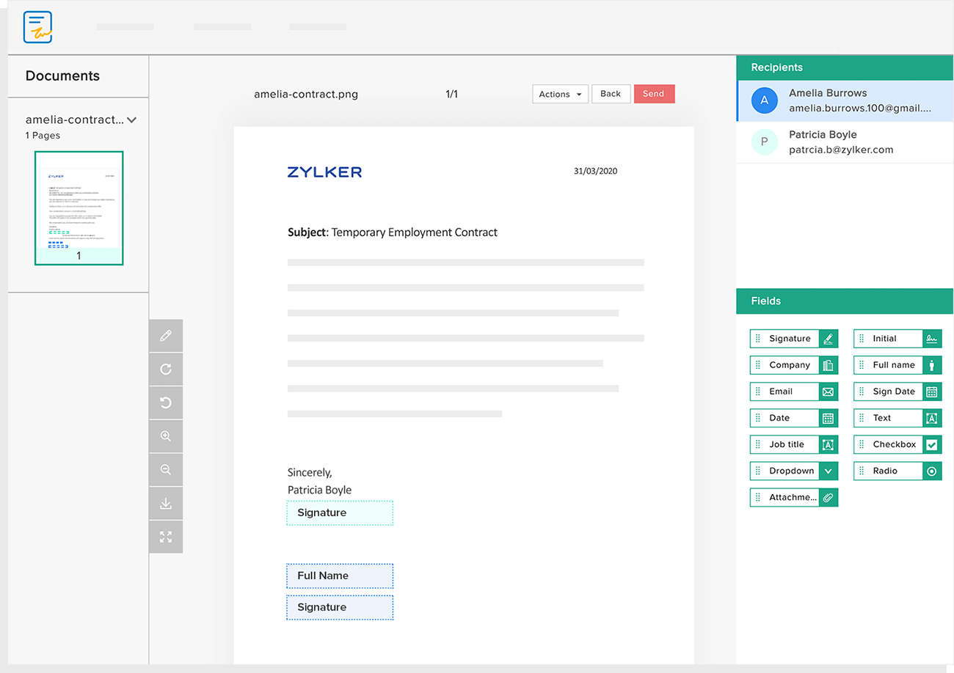Click the Sign Date calendar icon
The height and width of the screenshot is (673, 954).
tap(932, 391)
